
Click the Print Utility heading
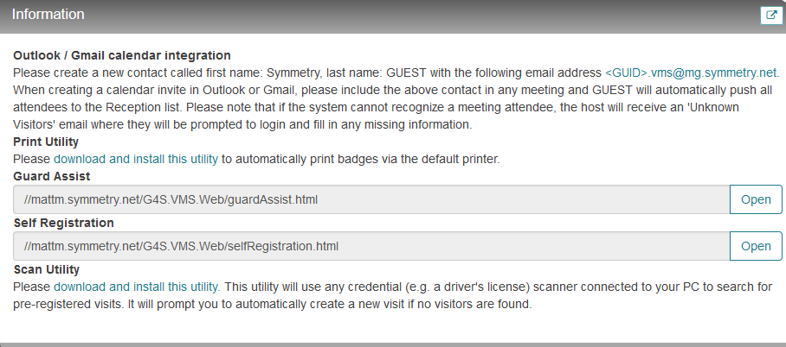click(x=46, y=142)
